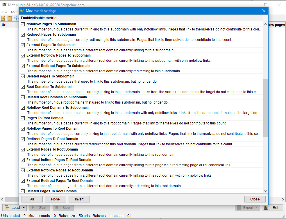Toggle Nofollow Pages To Subdomain checkbox
The height and width of the screenshot is (219, 286).
tap(23, 24)
